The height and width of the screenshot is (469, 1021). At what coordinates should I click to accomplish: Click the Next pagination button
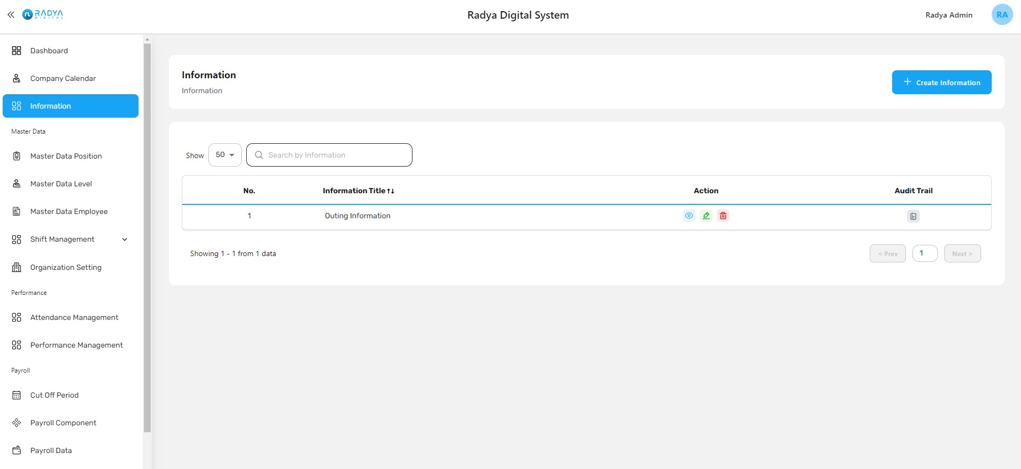click(962, 253)
